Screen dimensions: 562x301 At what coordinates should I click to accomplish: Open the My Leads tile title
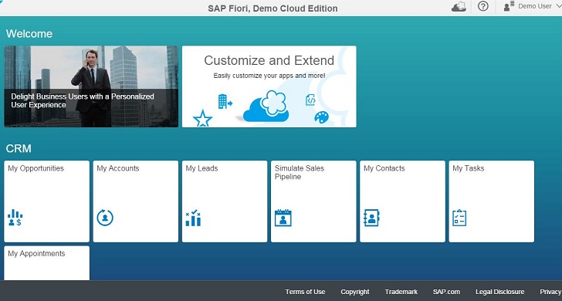point(201,168)
